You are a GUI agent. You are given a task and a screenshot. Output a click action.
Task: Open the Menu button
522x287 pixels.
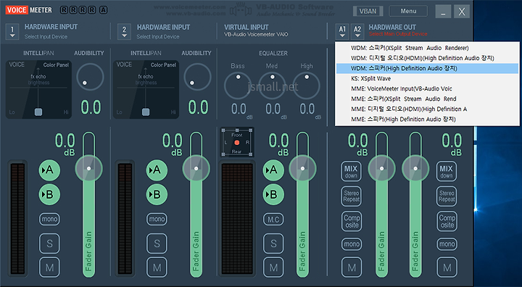(408, 11)
